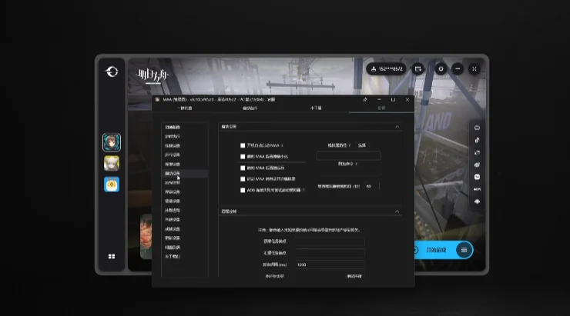Viewport: 570px width, 316px height.
Task: Click the MAA app icon in title bar
Action: [x=157, y=99]
